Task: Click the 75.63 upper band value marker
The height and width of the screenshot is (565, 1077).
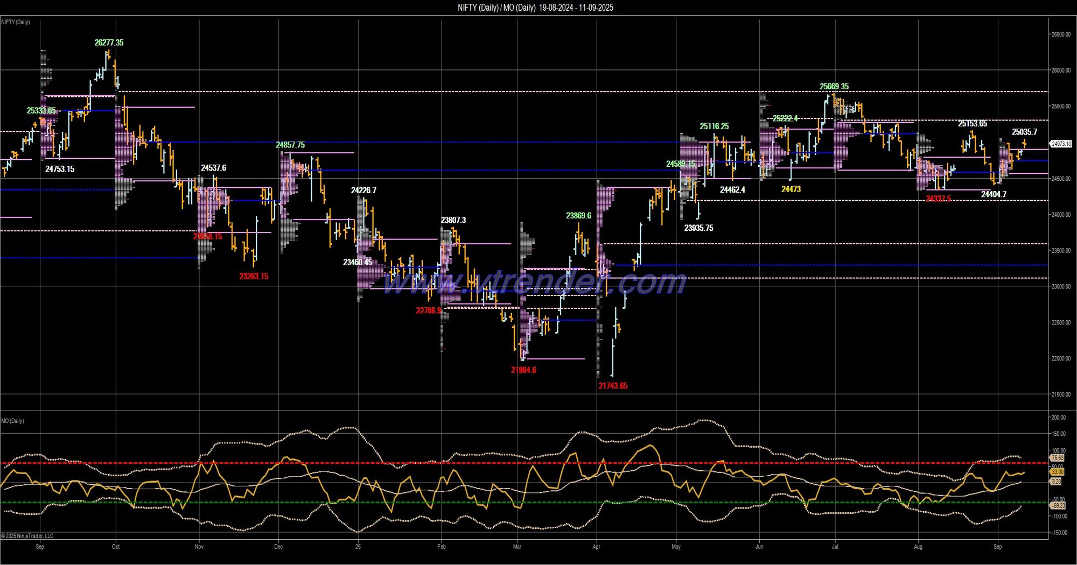Action: click(1058, 458)
